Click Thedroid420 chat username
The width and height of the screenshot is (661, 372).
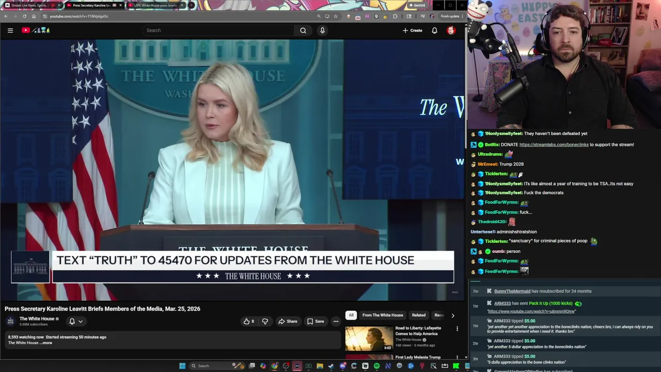[492, 222]
